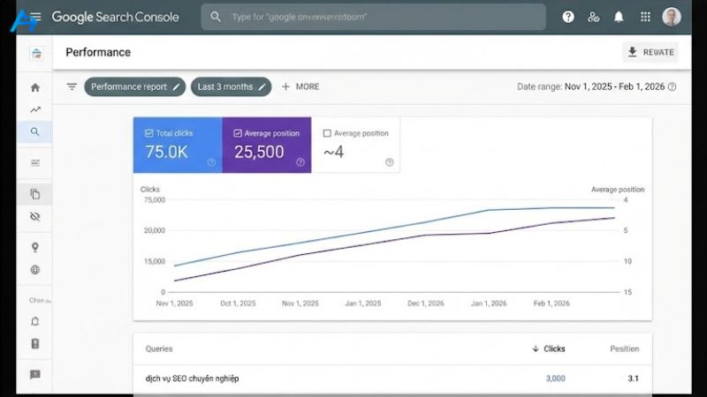Image resolution: width=707 pixels, height=397 pixels.
Task: Open the sidebar bell icon
Action: [35, 321]
